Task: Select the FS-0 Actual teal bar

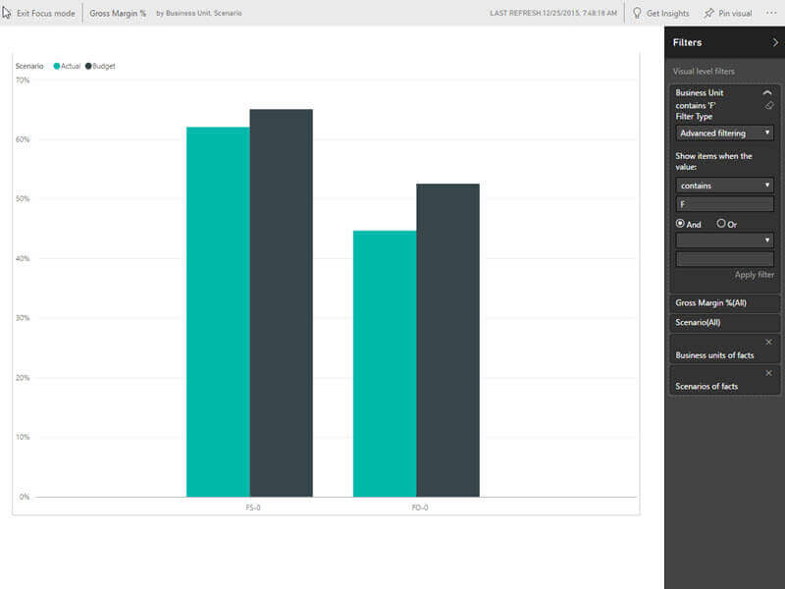Action: 218,312
